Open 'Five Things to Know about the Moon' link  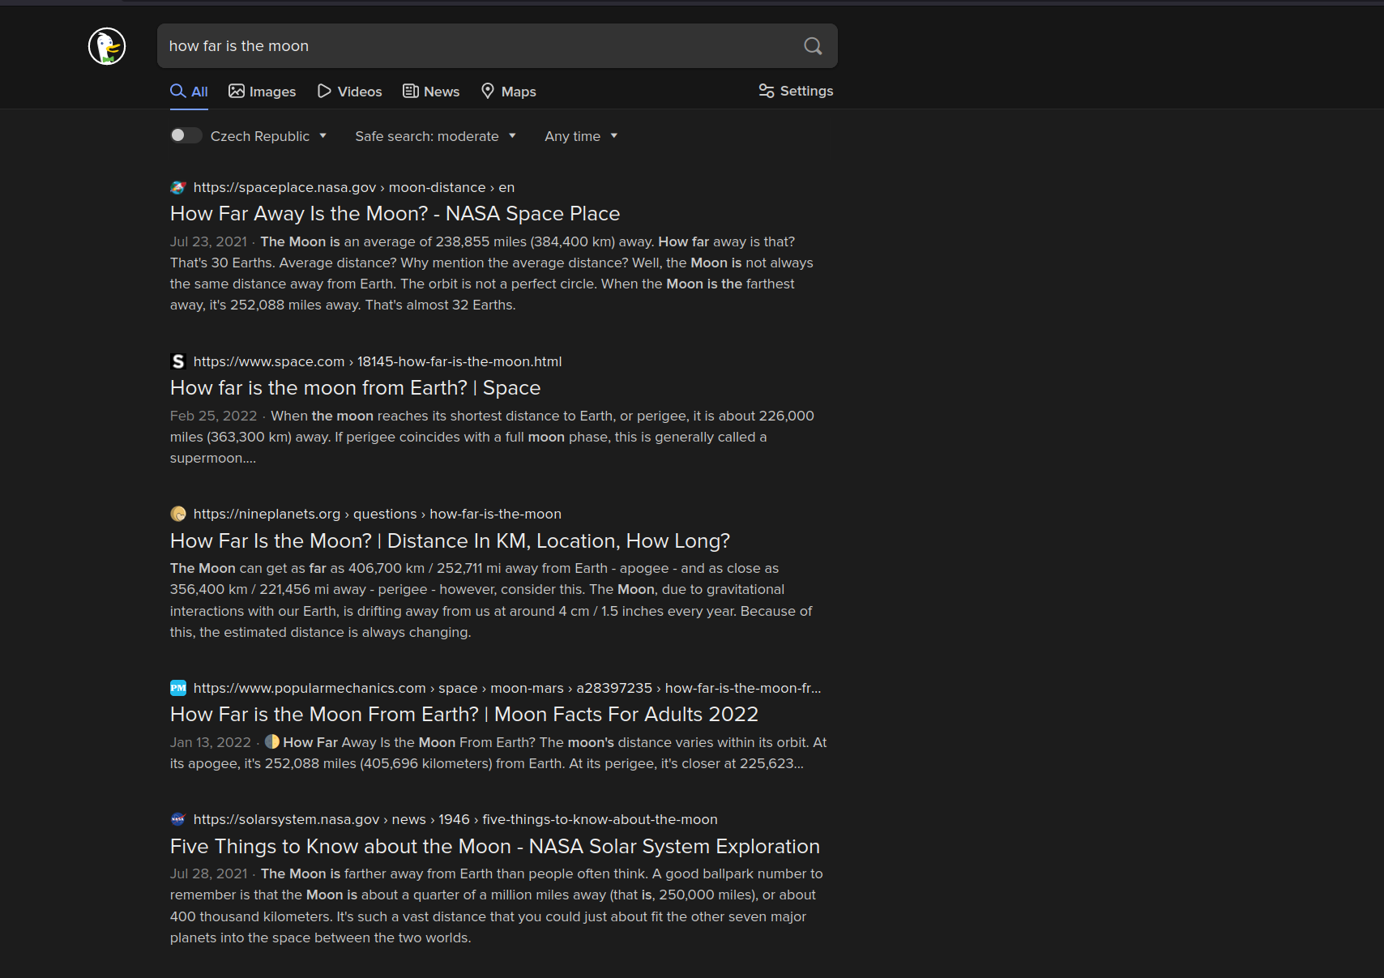coord(494,847)
